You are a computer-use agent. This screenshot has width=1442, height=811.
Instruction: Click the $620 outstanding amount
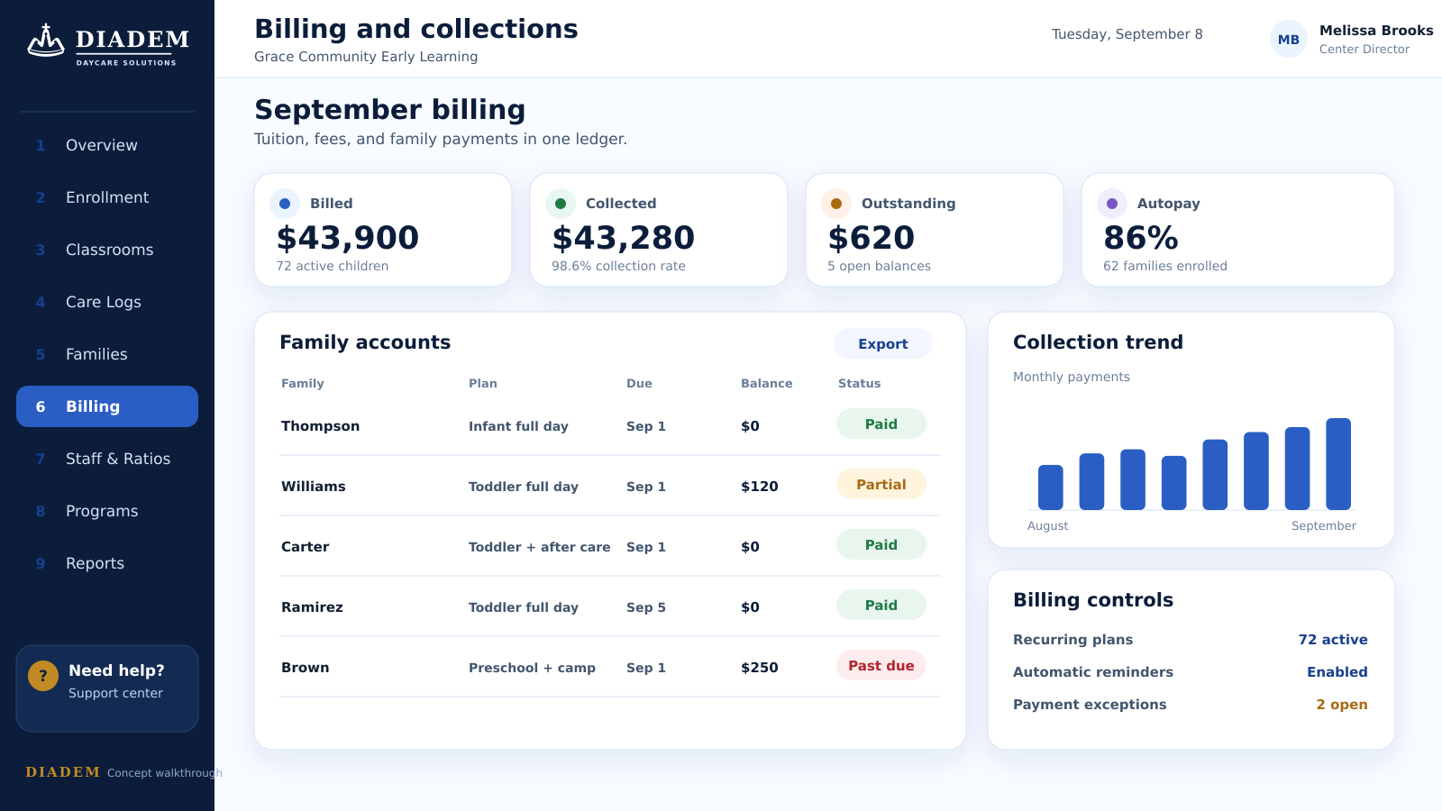(x=872, y=238)
